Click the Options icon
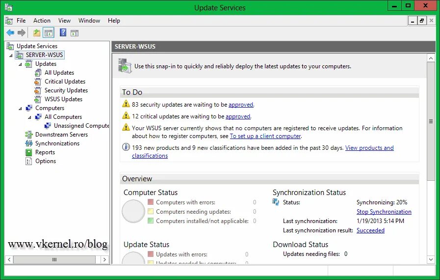This screenshot has height=280, width=440. click(28, 161)
